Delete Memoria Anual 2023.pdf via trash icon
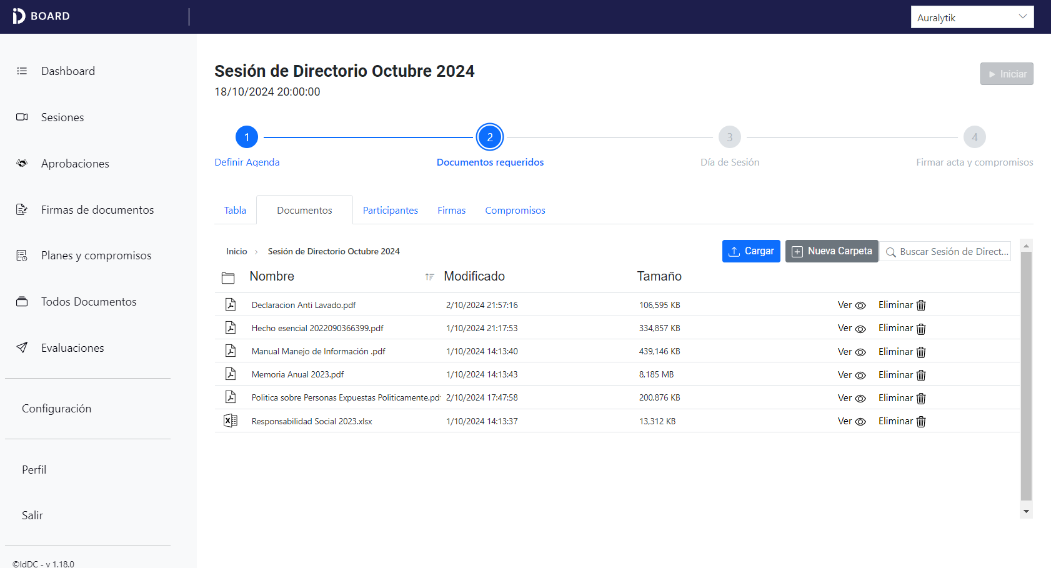1051x568 pixels. click(x=921, y=375)
